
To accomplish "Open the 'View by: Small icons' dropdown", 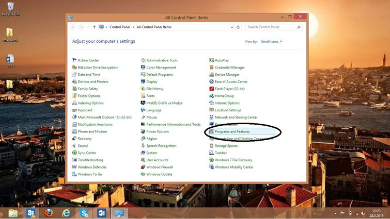I will [x=272, y=41].
